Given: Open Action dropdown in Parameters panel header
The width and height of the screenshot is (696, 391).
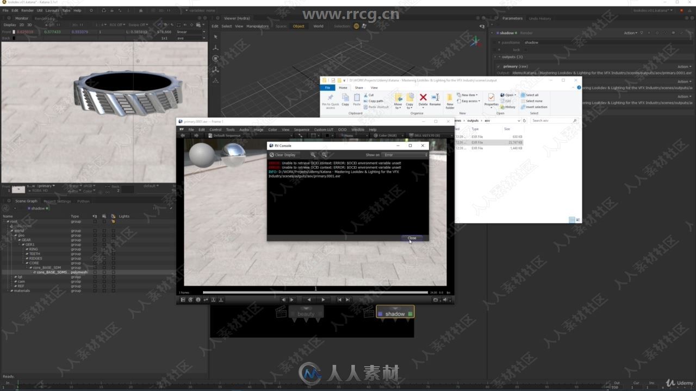Looking at the screenshot, I should pyautogui.click(x=631, y=33).
